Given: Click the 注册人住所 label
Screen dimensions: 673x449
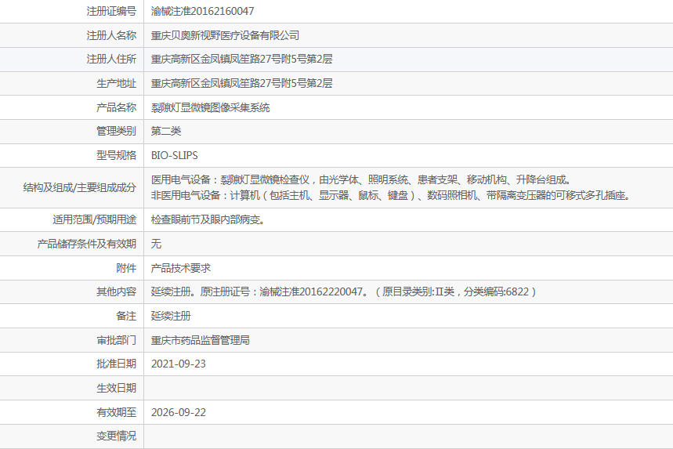Looking at the screenshot, I should pos(111,59).
